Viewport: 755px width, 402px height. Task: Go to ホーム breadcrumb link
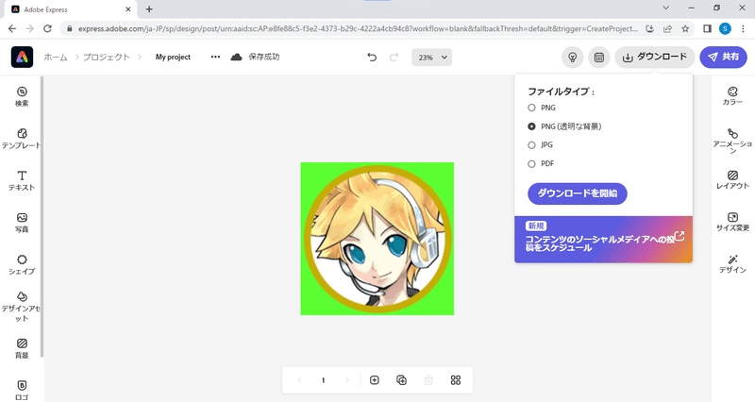(56, 57)
